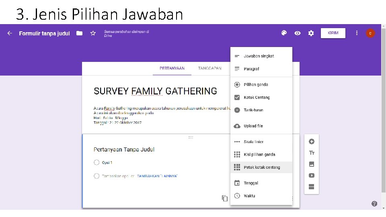Edit the Pertanyaan Tanpa Judul field
The width and height of the screenshot is (386, 217).
[x=124, y=149]
